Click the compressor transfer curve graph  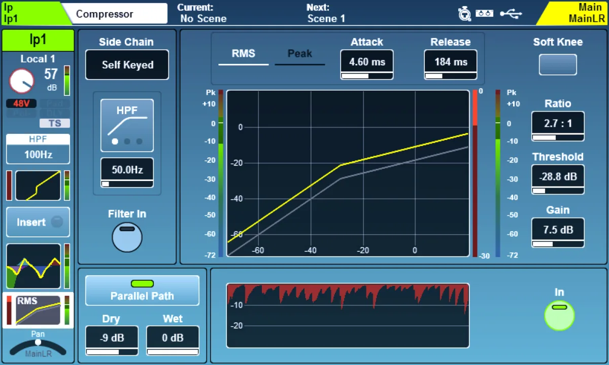[x=348, y=173]
